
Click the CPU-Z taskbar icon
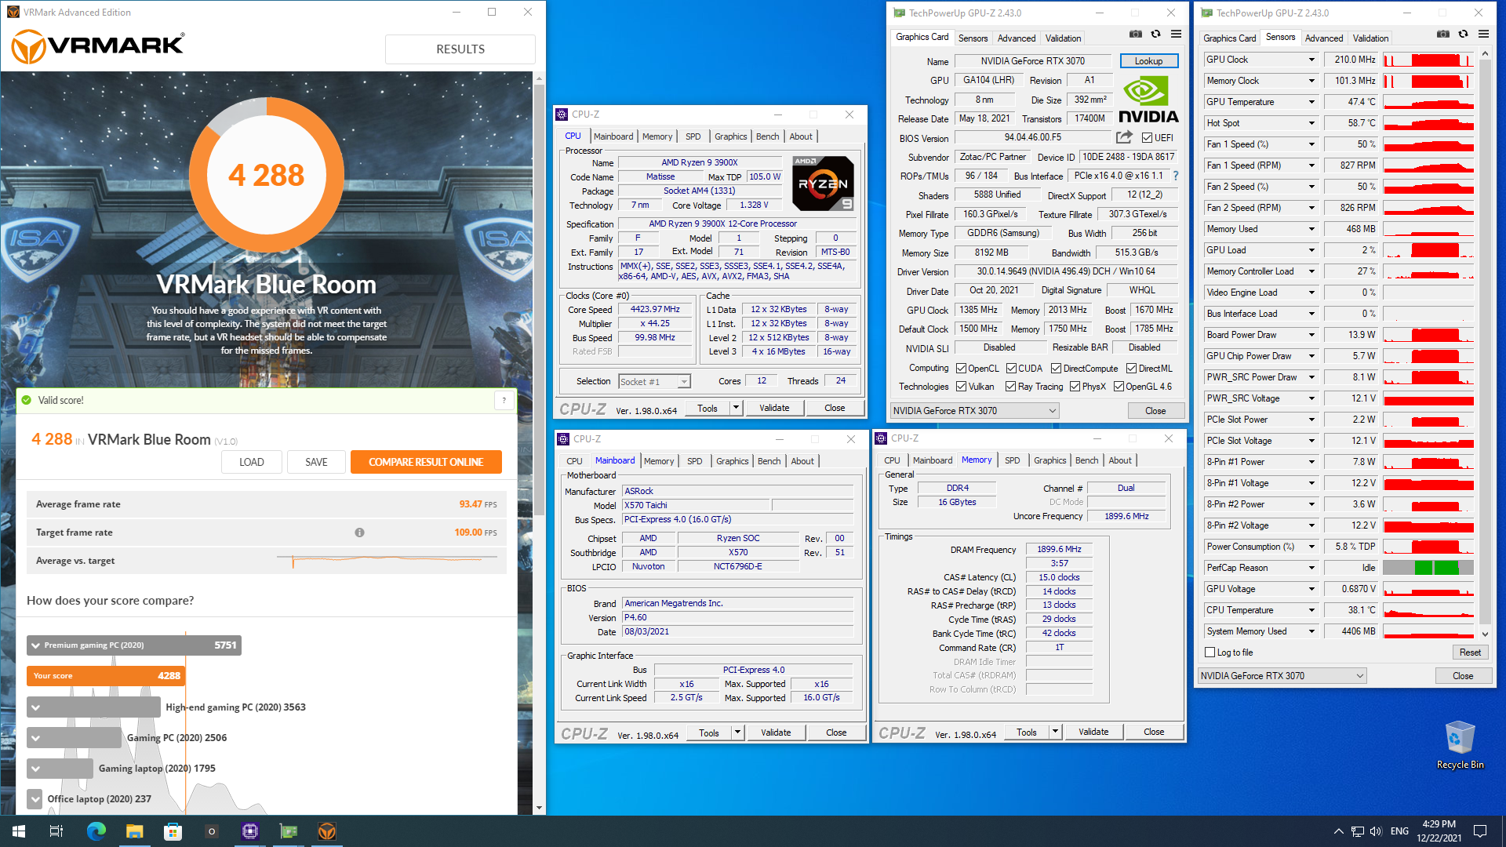(250, 831)
